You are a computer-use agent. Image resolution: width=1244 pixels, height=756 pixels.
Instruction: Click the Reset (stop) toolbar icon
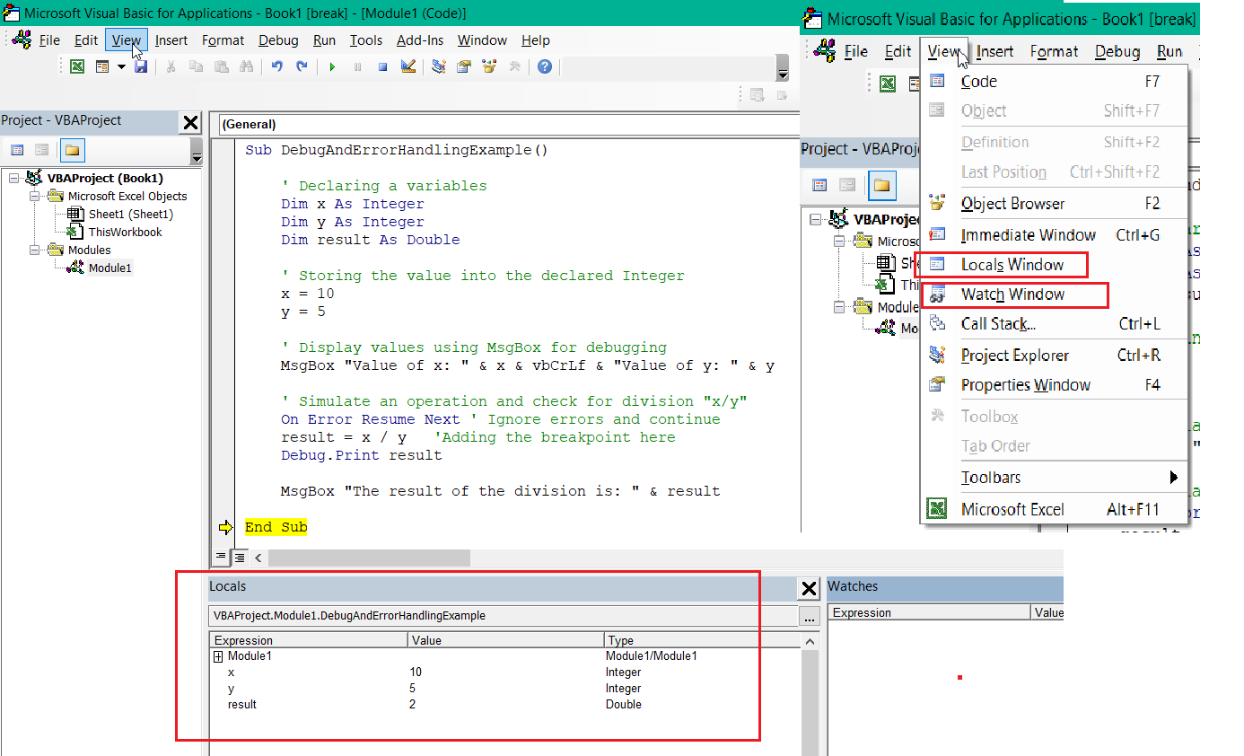click(x=382, y=66)
